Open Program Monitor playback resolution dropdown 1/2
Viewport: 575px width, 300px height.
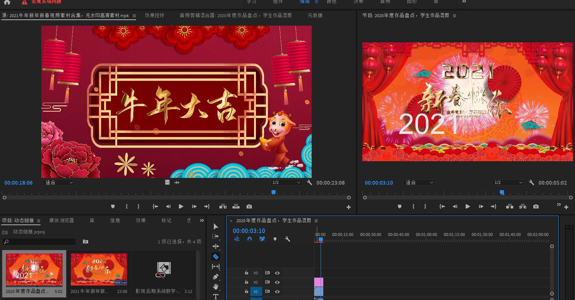click(x=508, y=182)
